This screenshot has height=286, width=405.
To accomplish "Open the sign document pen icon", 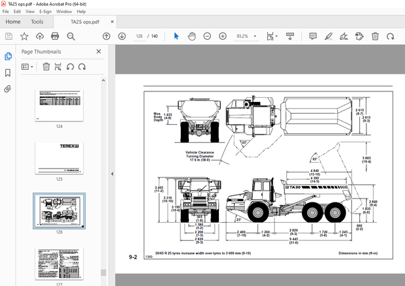I will pos(344,37).
